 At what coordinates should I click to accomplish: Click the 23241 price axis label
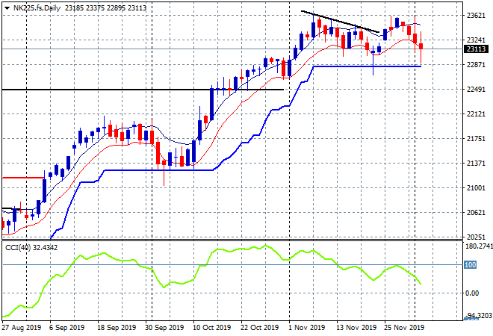(x=476, y=40)
